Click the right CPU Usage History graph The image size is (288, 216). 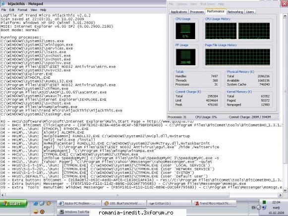(x=254, y=31)
